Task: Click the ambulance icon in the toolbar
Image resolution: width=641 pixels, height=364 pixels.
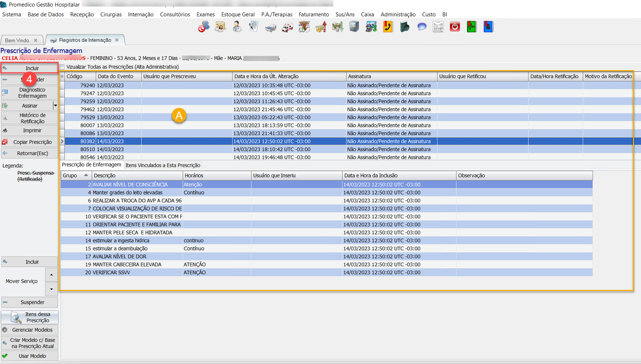Action: [x=287, y=27]
